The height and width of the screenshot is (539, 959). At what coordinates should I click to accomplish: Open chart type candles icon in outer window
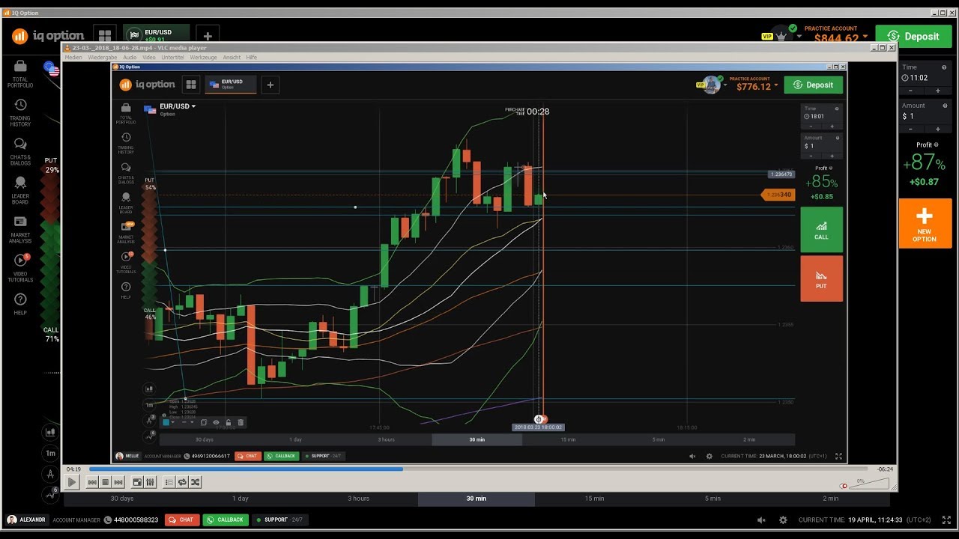[x=50, y=432]
